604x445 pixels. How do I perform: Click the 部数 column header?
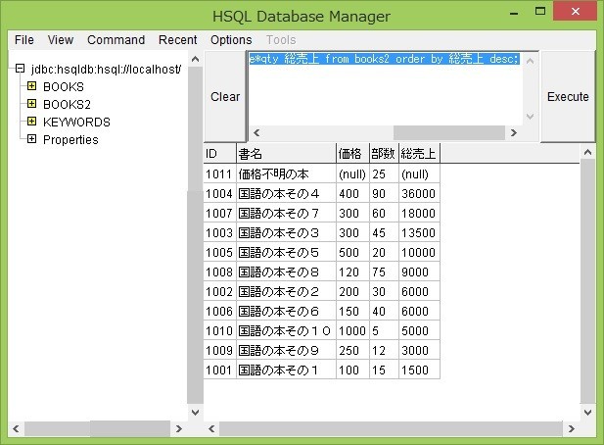[384, 154]
